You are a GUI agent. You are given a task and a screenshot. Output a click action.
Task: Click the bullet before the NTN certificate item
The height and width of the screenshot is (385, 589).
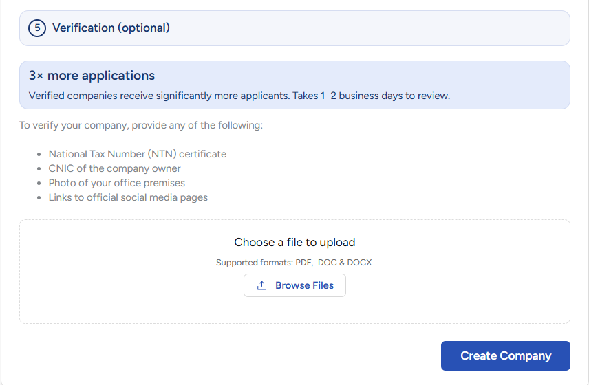(x=38, y=155)
